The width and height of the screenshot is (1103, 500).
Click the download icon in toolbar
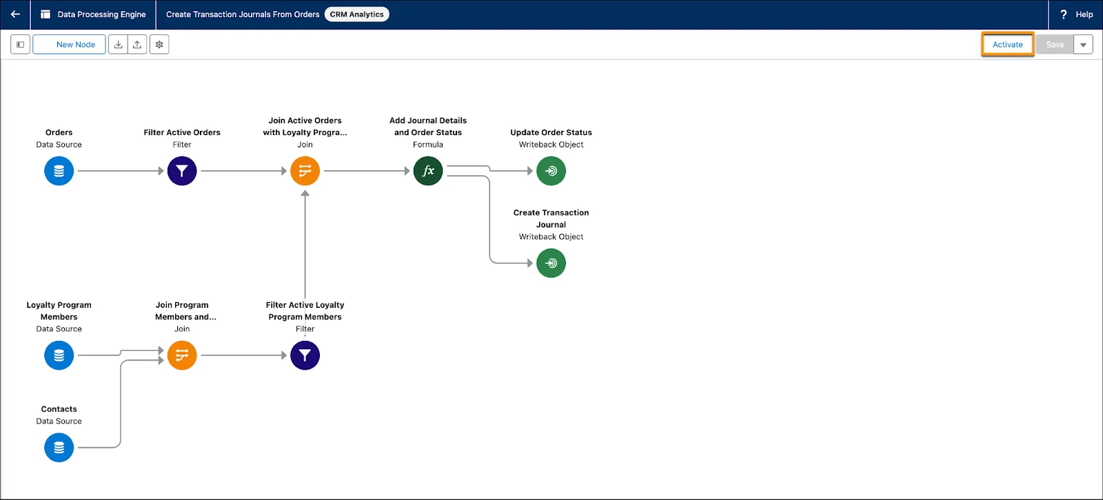[x=119, y=45]
